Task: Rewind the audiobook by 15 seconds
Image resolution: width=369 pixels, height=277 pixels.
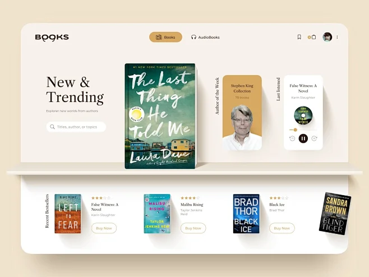Action: [x=292, y=138]
